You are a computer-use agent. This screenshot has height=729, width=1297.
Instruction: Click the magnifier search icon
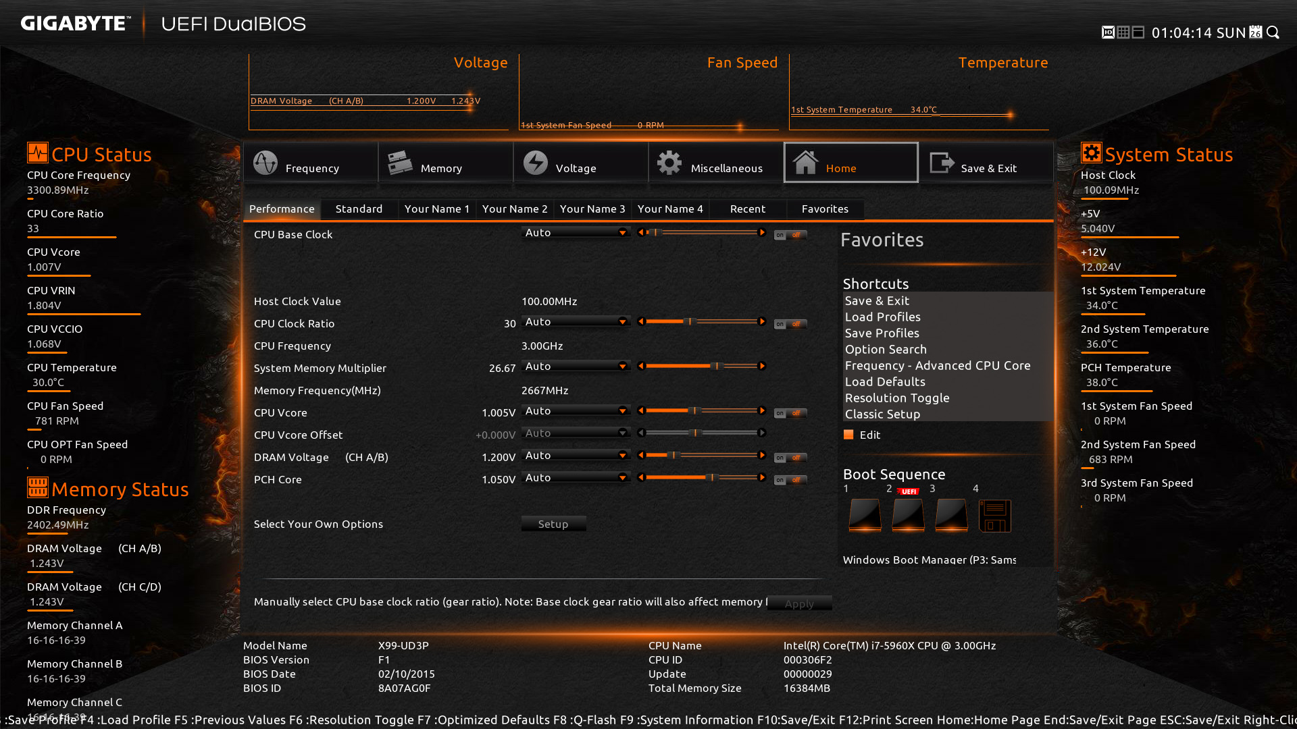click(x=1273, y=32)
